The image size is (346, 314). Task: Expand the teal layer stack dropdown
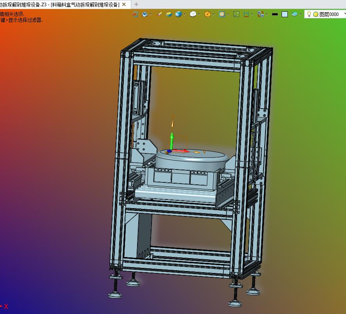point(300,14)
